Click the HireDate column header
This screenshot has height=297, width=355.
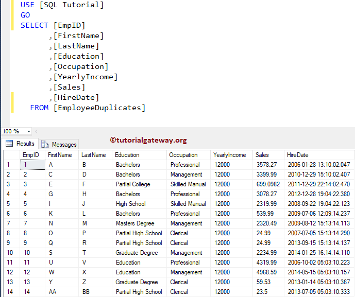tap(299, 155)
